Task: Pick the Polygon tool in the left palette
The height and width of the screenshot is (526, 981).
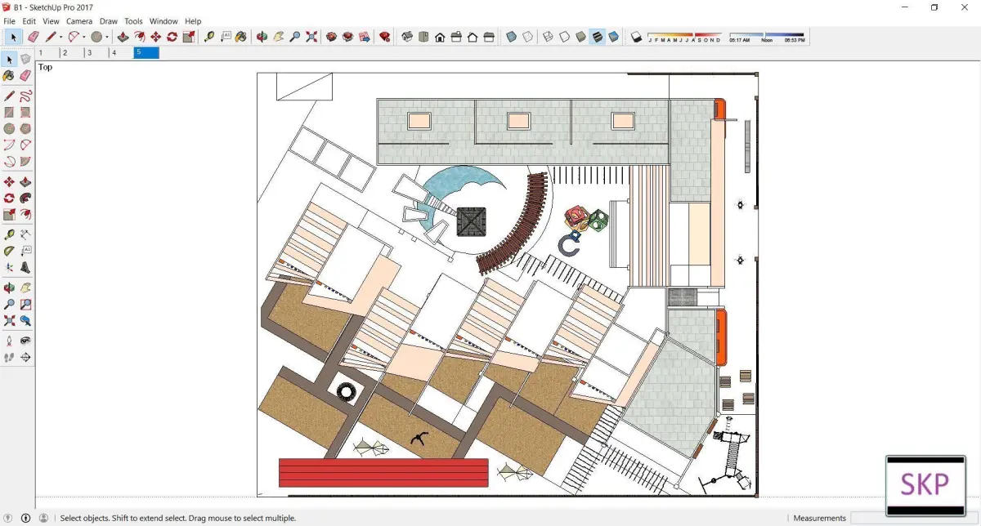Action: 25,128
